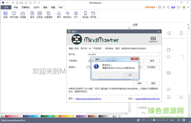Image resolution: width=191 pixels, height=123 pixels.
Task: Open 文件 file menu
Action: point(6,7)
